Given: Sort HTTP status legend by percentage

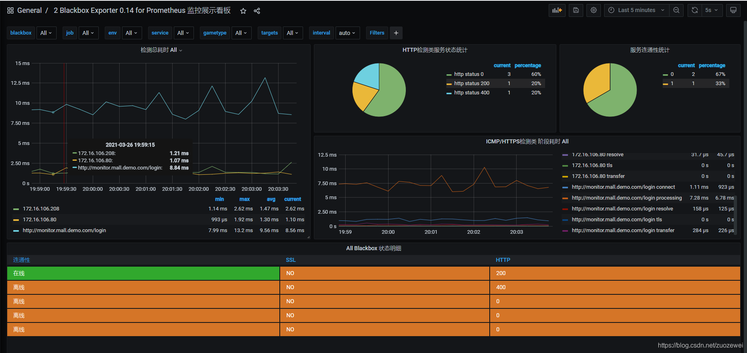Looking at the screenshot, I should pos(528,65).
